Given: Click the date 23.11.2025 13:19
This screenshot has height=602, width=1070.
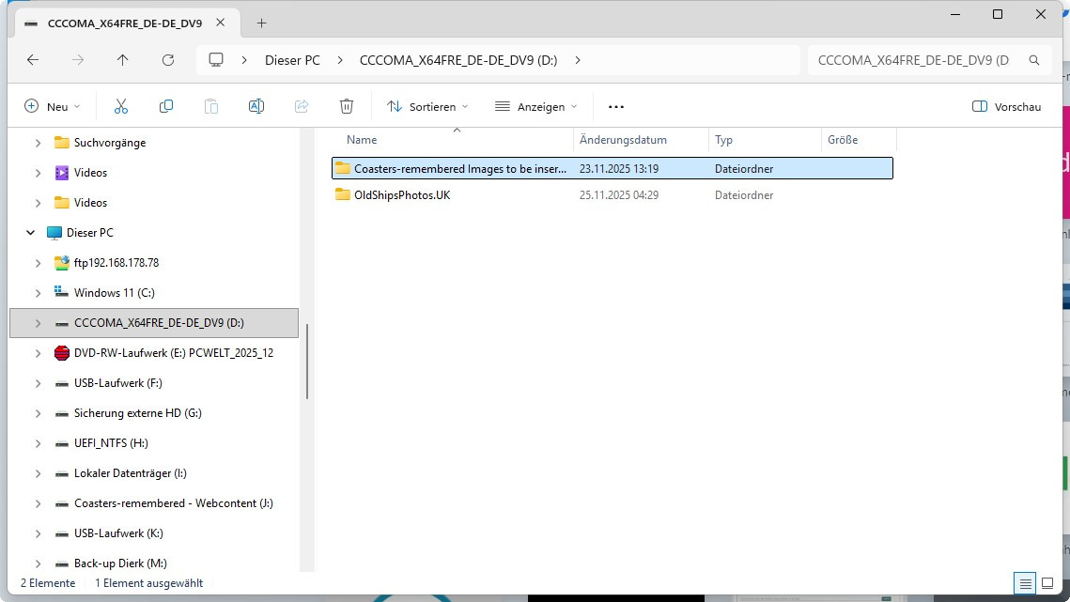Looking at the screenshot, I should click(x=619, y=169).
